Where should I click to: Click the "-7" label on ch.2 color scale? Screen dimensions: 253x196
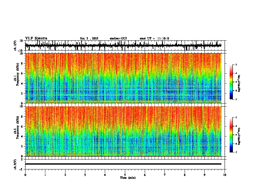(x=236, y=152)
